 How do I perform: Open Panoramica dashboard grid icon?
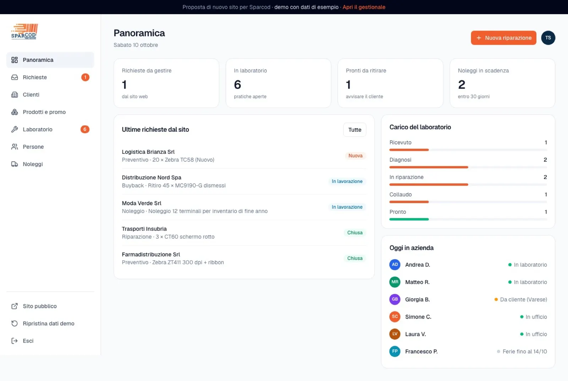tap(15, 60)
